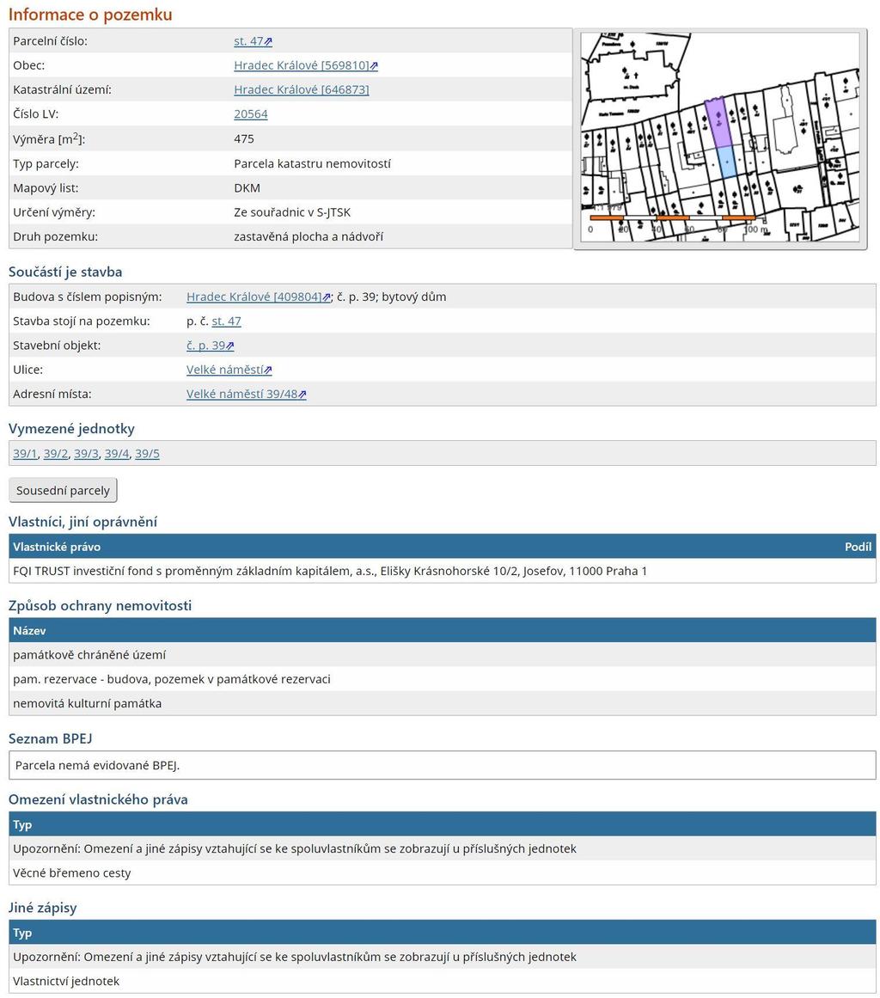Click external link icon after č. p. 39
The height and width of the screenshot is (998, 880).
point(230,346)
